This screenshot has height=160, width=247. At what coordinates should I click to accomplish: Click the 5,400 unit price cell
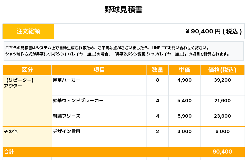[x=184, y=101]
